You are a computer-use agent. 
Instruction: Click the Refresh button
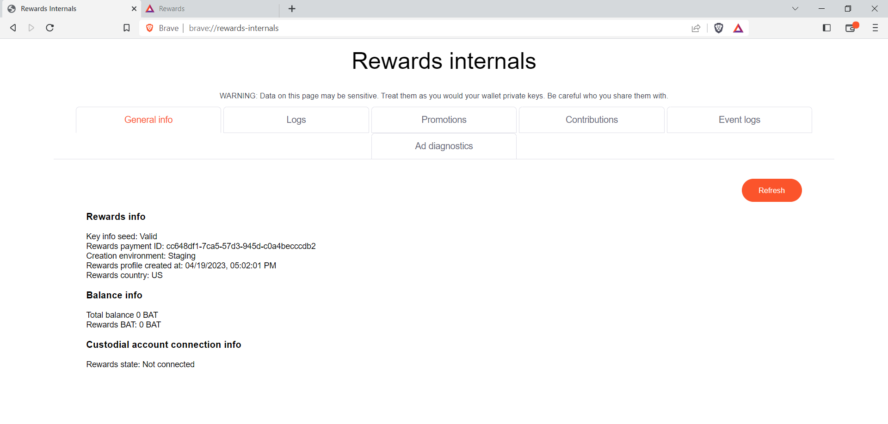[x=771, y=190]
